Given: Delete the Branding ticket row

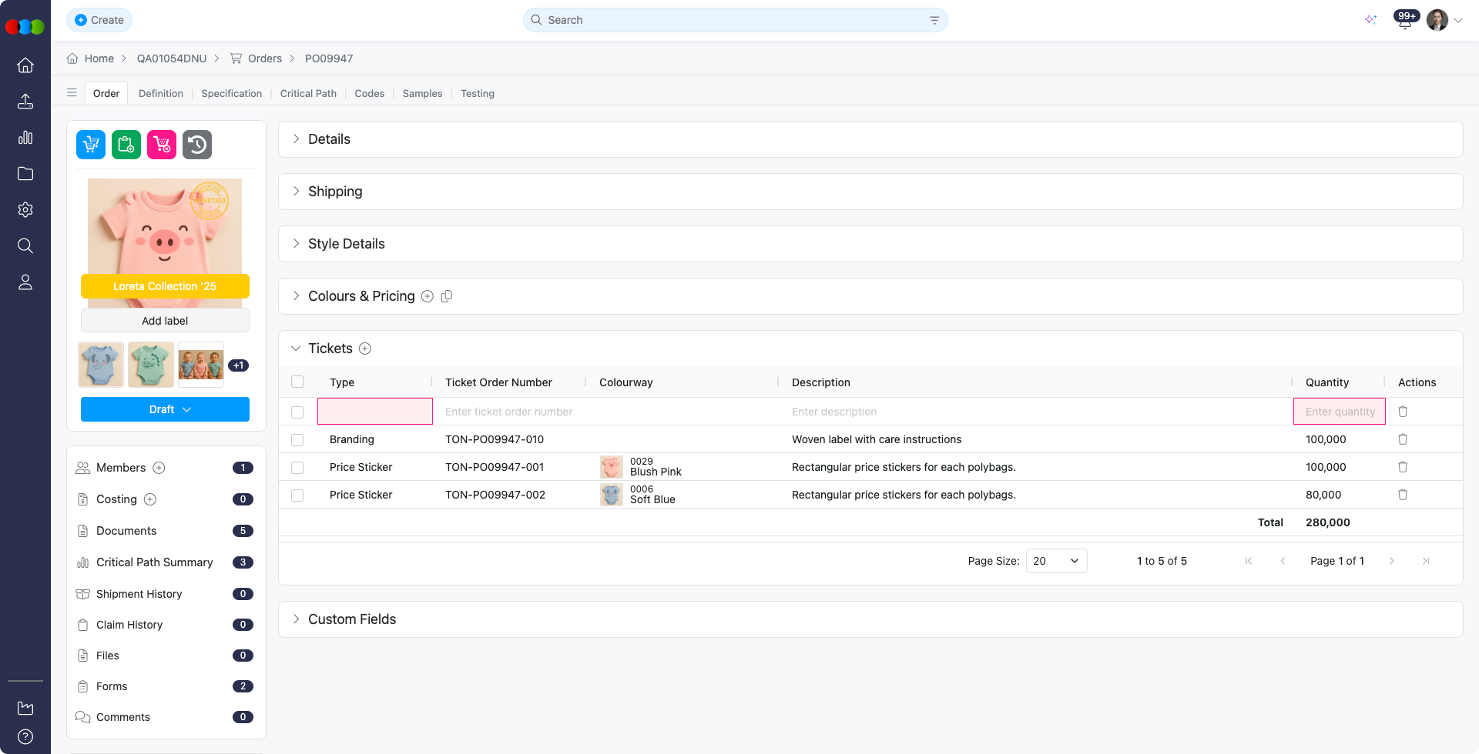Looking at the screenshot, I should [x=1403, y=439].
